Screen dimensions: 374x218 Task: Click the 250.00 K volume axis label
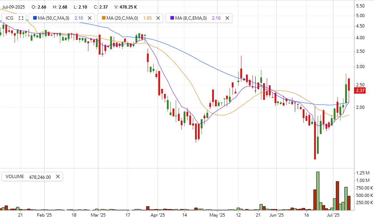(x=364, y=203)
